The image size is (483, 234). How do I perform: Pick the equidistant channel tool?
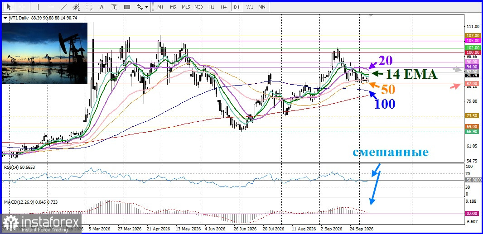tap(77, 7)
